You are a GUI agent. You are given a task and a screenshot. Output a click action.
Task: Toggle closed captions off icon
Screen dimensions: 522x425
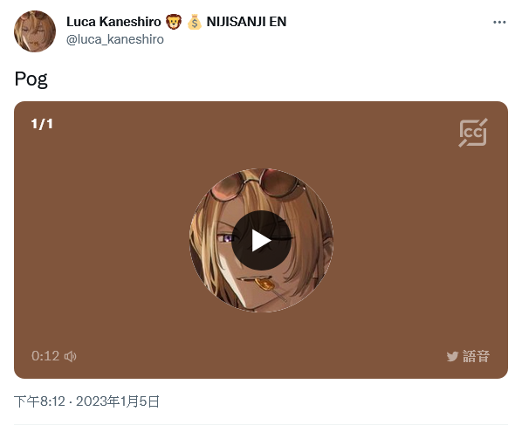[x=473, y=133]
